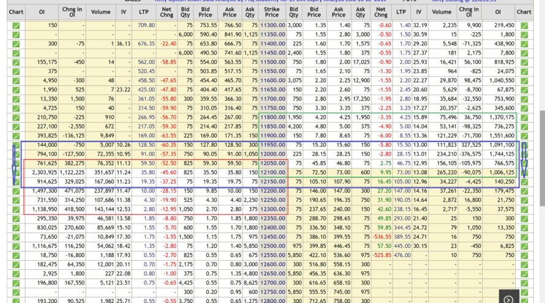Open strike price 12300.00 link
The height and width of the screenshot is (303, 545).
click(x=272, y=209)
